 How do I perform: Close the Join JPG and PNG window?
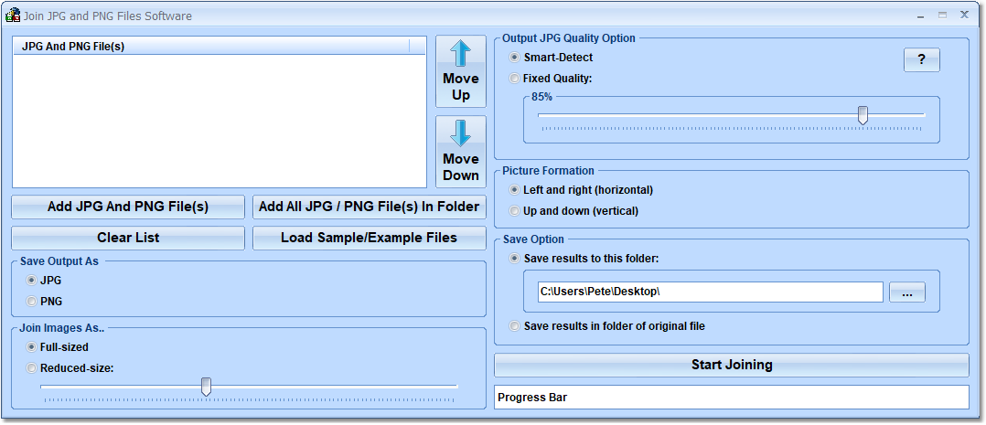(x=964, y=16)
